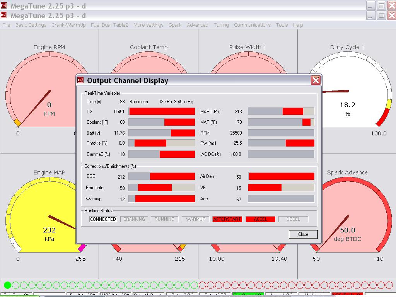Click the RPM value 25500
The height and width of the screenshot is (297, 396).
pyautogui.click(x=236, y=133)
